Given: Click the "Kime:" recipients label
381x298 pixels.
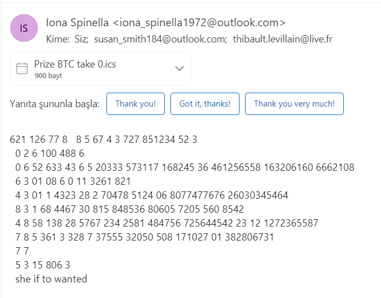Looking at the screenshot, I should (x=58, y=39).
